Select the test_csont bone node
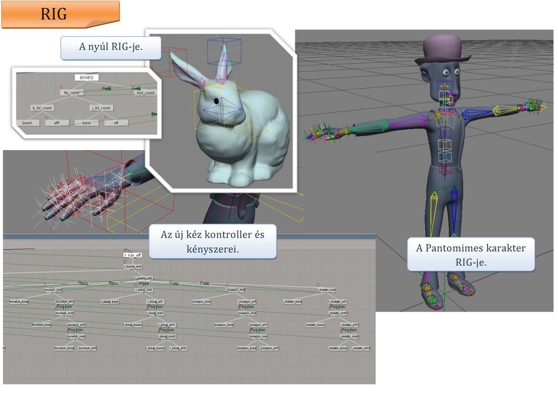The width and height of the screenshot is (558, 394). (x=145, y=93)
